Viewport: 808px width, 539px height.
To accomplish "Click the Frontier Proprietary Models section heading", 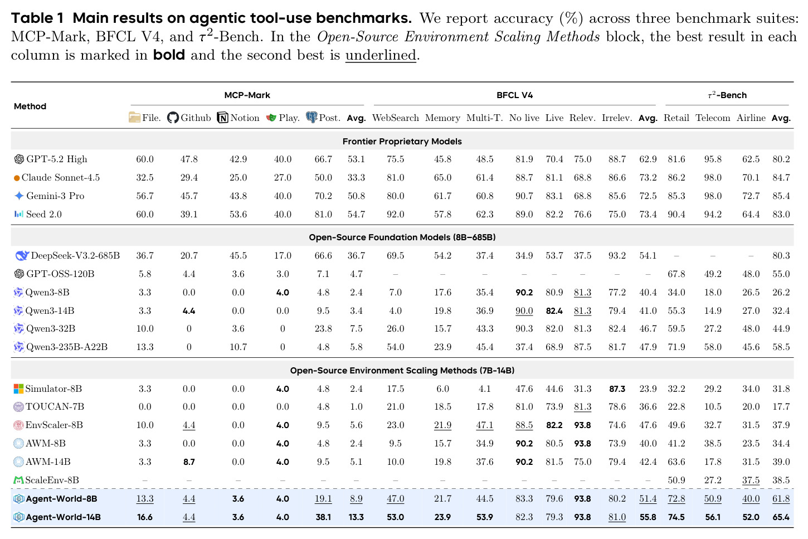I will (402, 142).
